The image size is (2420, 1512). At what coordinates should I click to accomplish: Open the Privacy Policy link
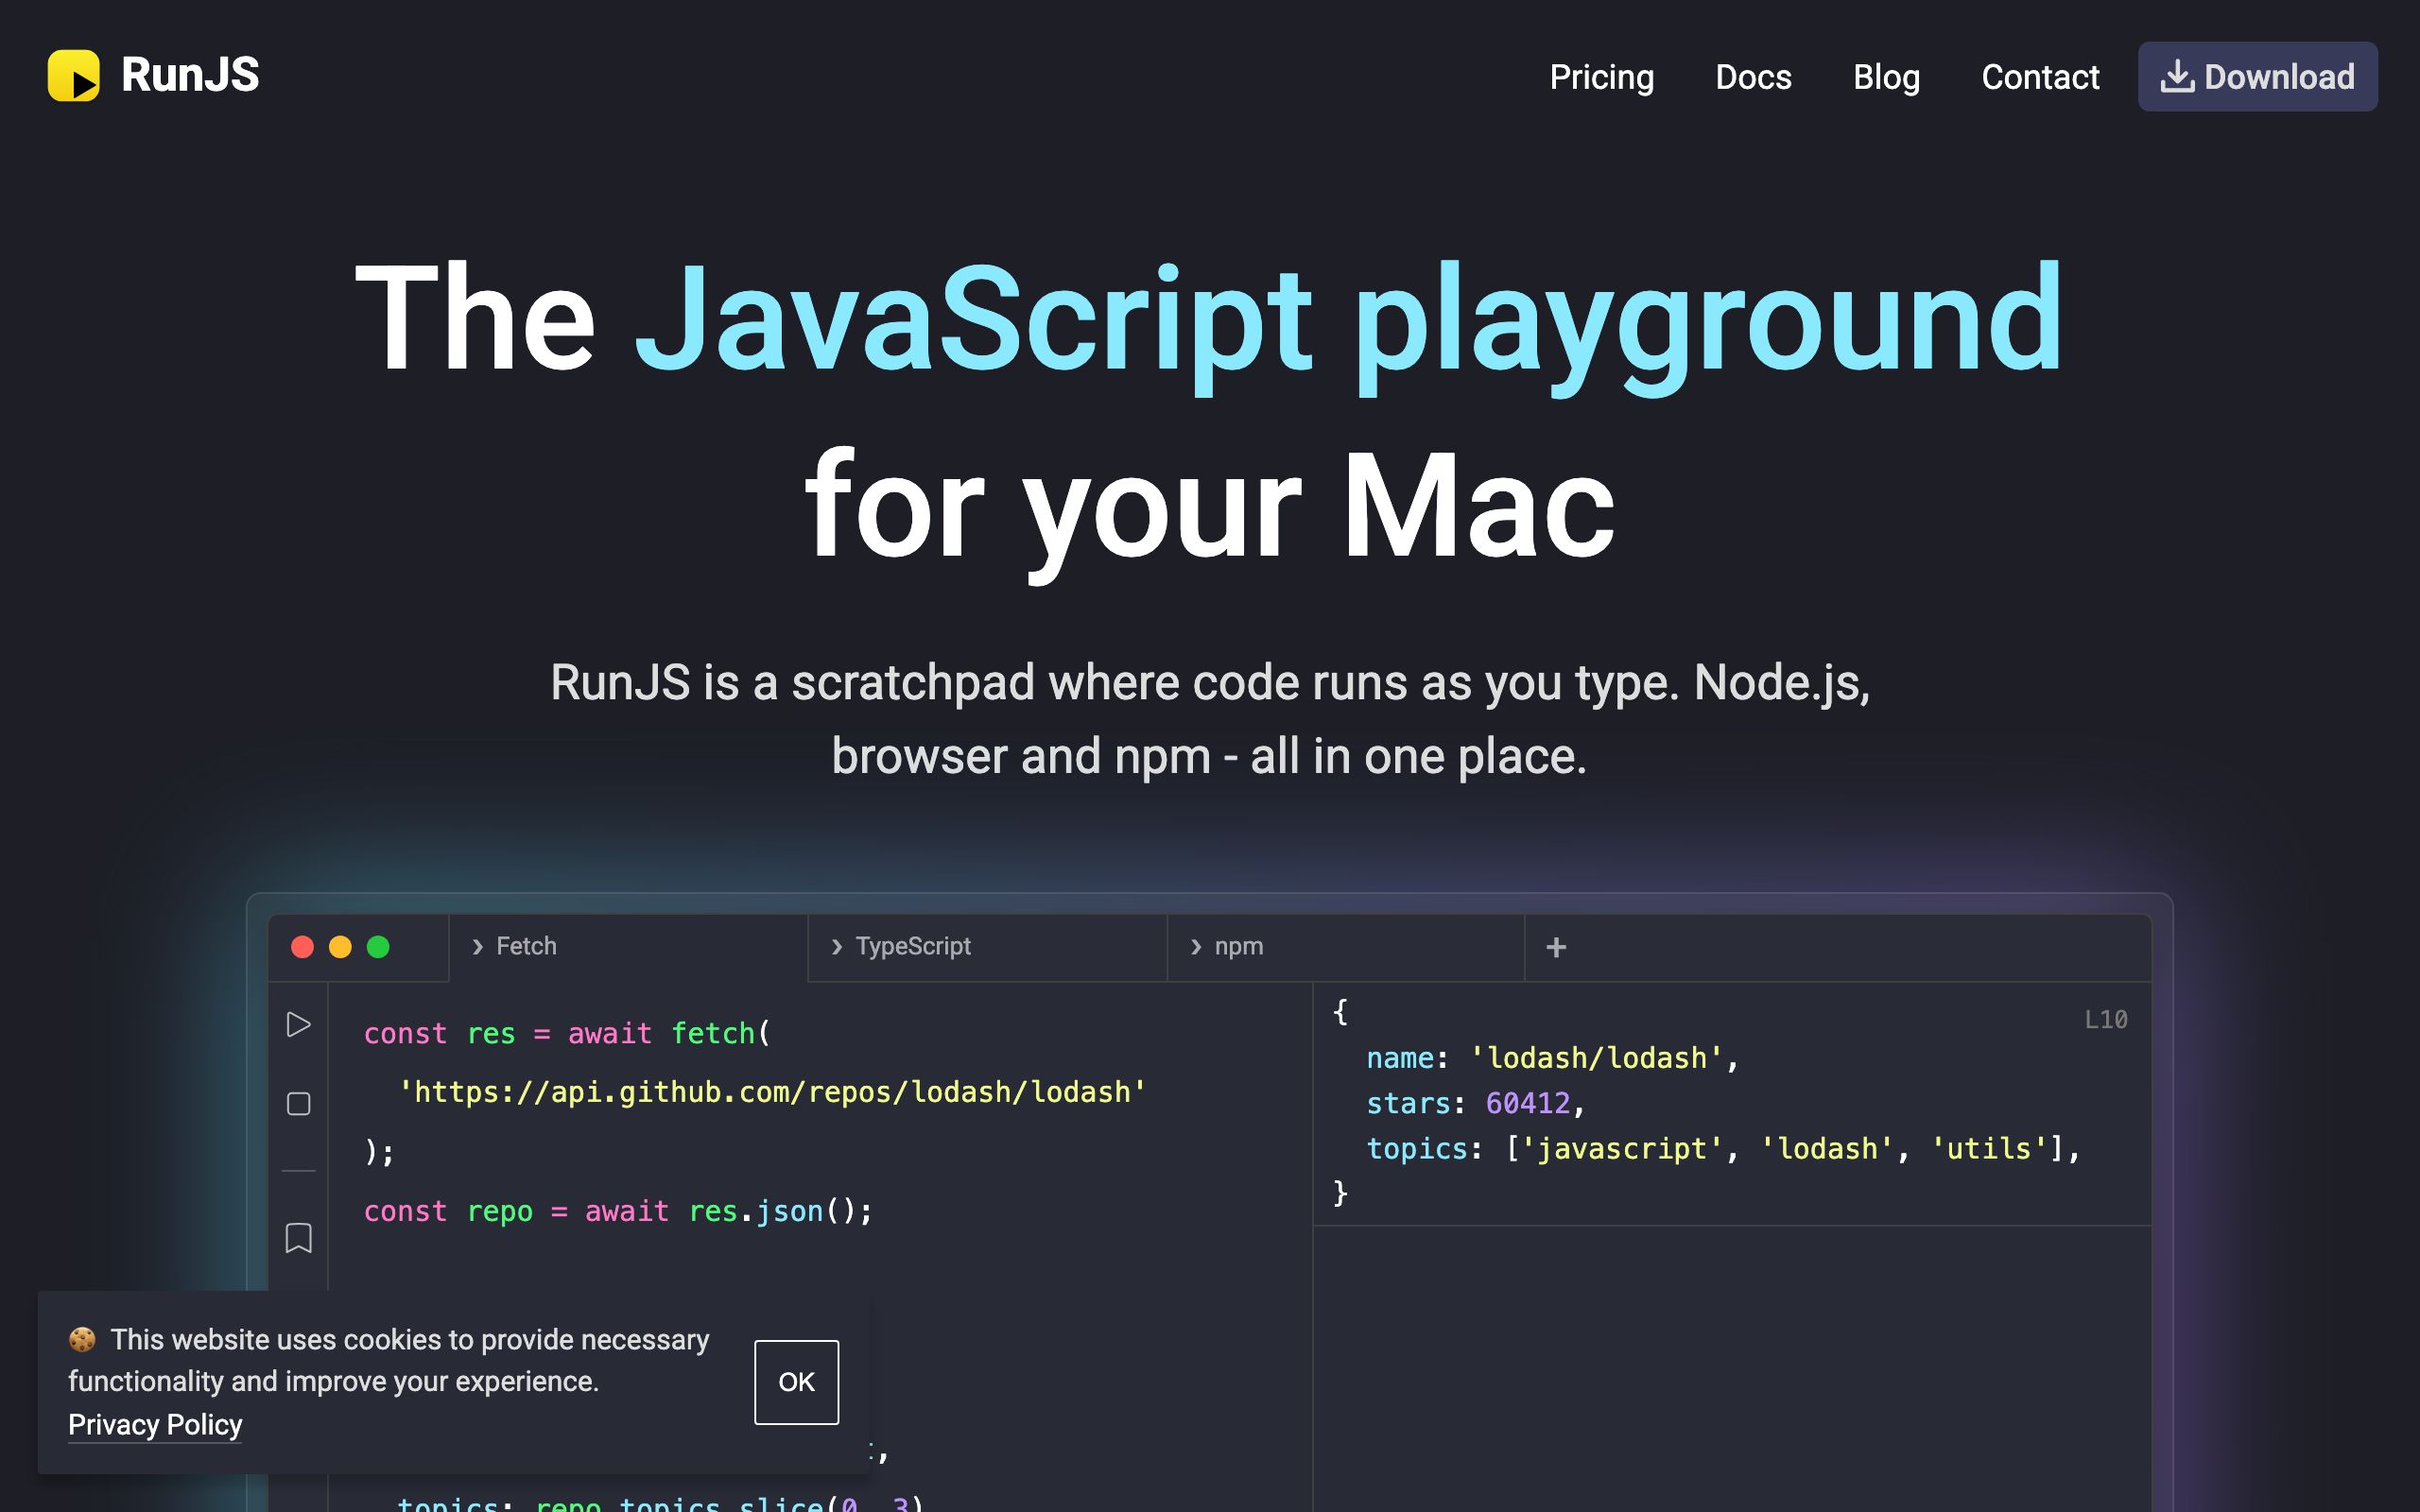point(155,1424)
